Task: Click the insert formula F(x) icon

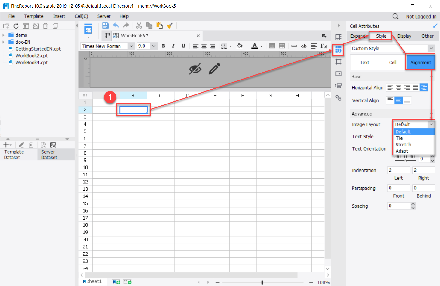Action: pos(323,46)
